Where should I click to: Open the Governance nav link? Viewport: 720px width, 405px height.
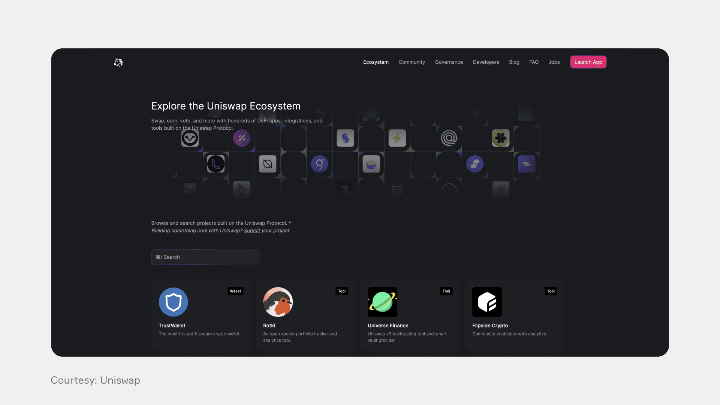coord(449,62)
